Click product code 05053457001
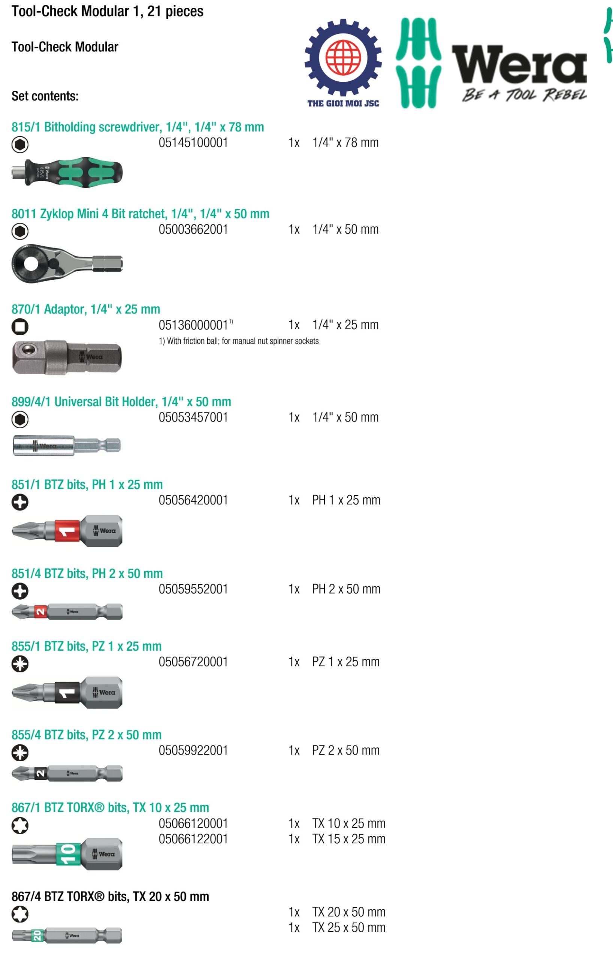The height and width of the screenshot is (960, 613). pyautogui.click(x=193, y=417)
